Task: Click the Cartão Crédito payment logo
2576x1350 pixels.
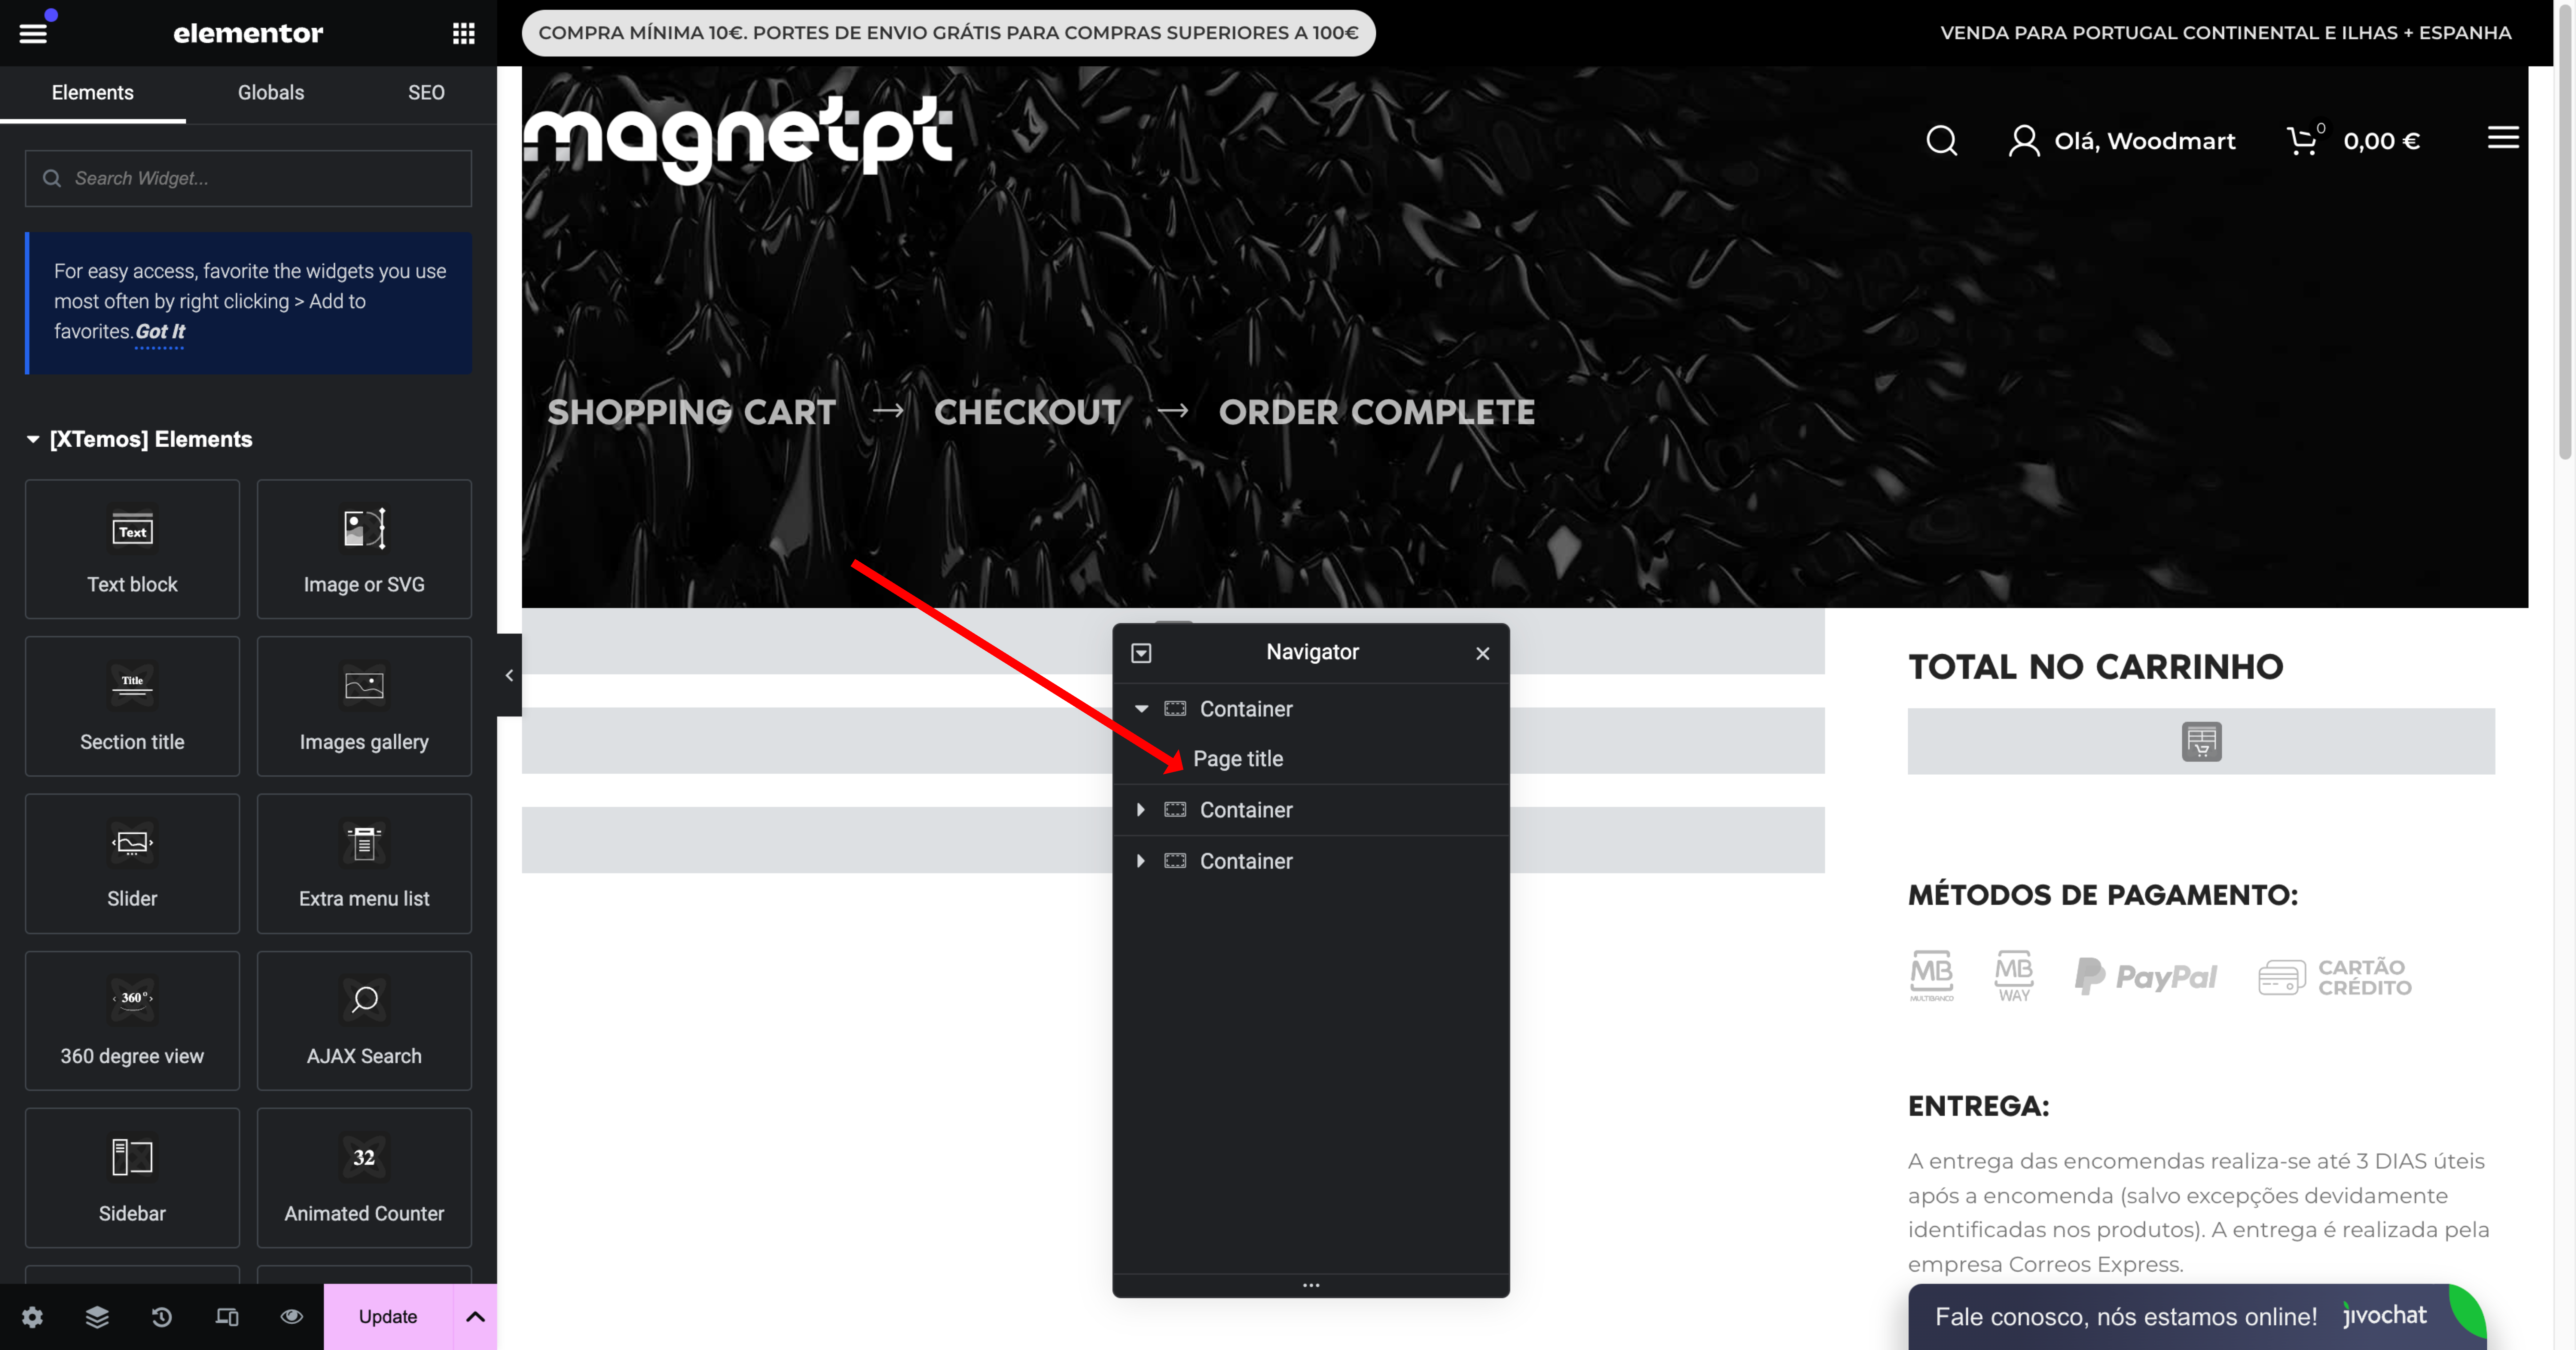Action: pos(2335,977)
